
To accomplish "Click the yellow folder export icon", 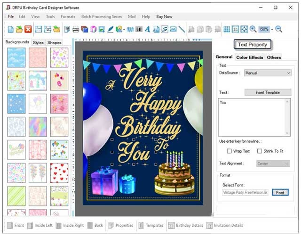I will click(56, 29).
